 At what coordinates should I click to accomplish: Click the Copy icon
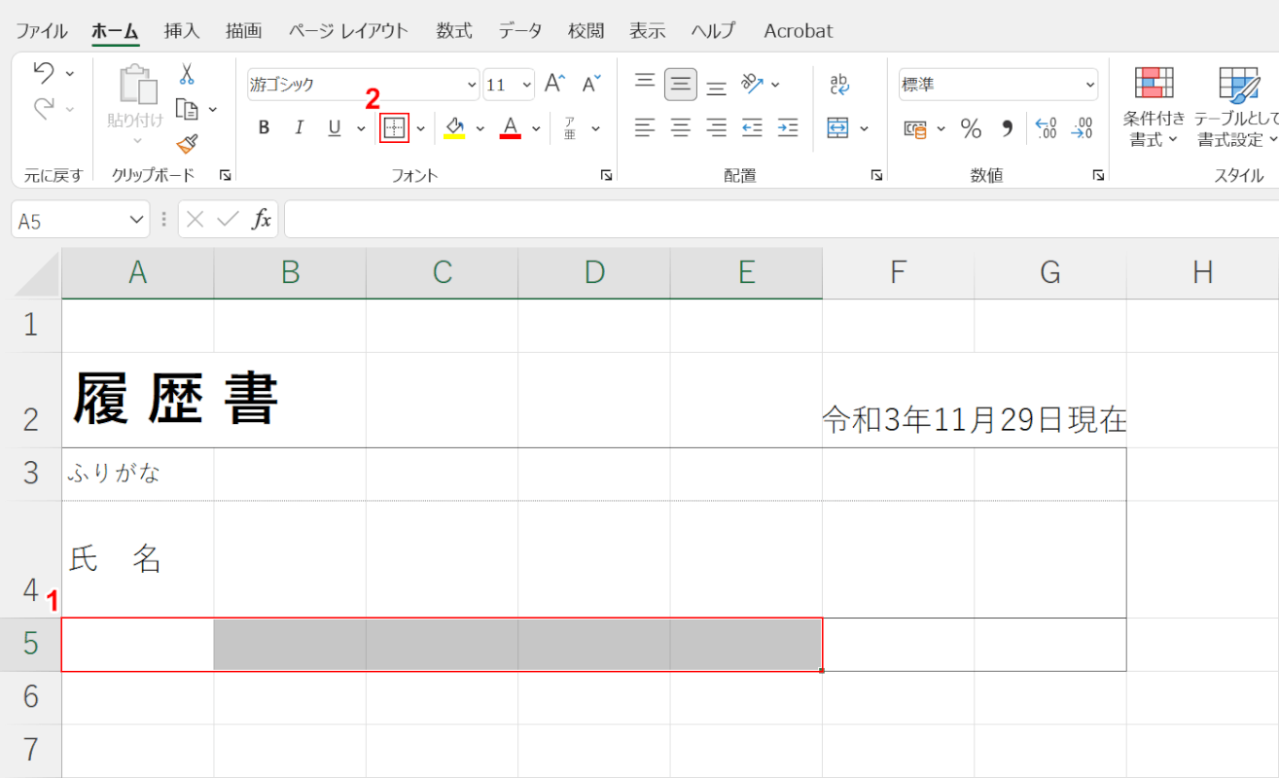coord(187,109)
